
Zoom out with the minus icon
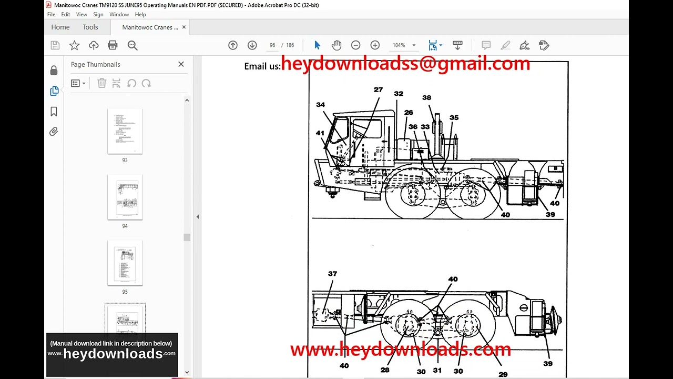coord(356,45)
